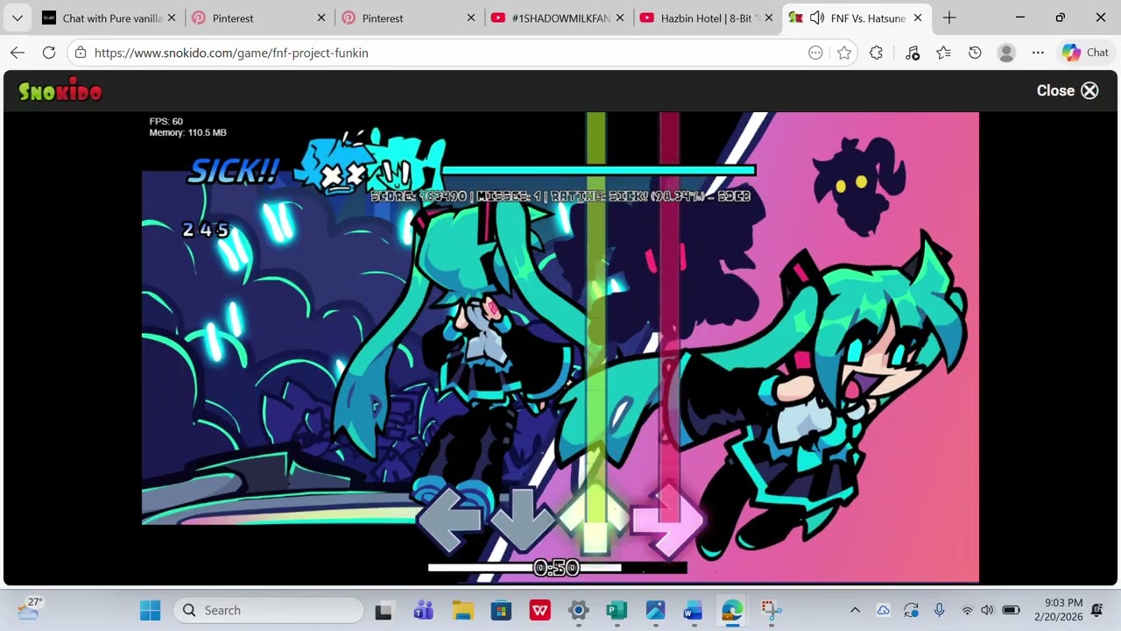Click the SICK!! rating popup
The image size is (1121, 631).
(233, 171)
